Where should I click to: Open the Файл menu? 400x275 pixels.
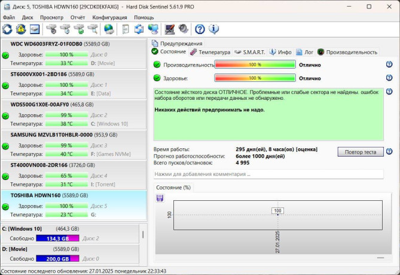coord(9,17)
